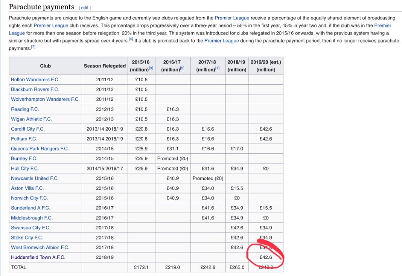Open the Hull City F.C. link
The image size is (402, 276).
pos(25,169)
